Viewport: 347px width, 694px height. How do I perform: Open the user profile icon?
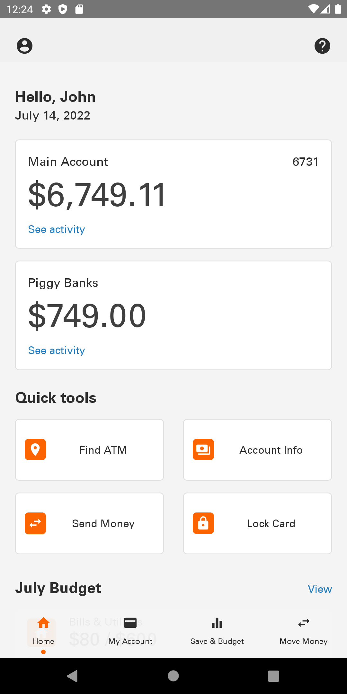tap(24, 46)
